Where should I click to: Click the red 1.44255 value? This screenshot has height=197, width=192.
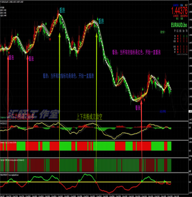[x=176, y=16]
